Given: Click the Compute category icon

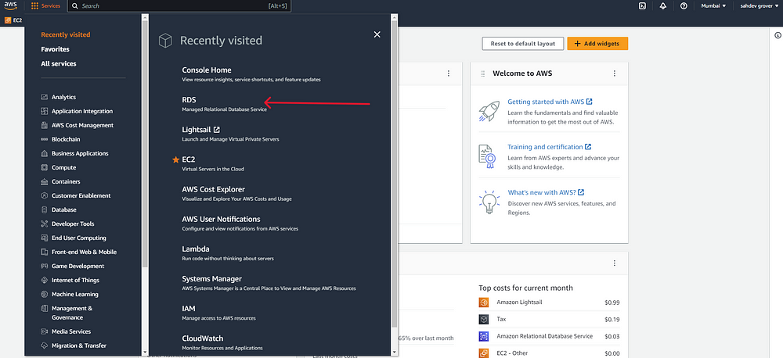Looking at the screenshot, I should click(x=45, y=167).
